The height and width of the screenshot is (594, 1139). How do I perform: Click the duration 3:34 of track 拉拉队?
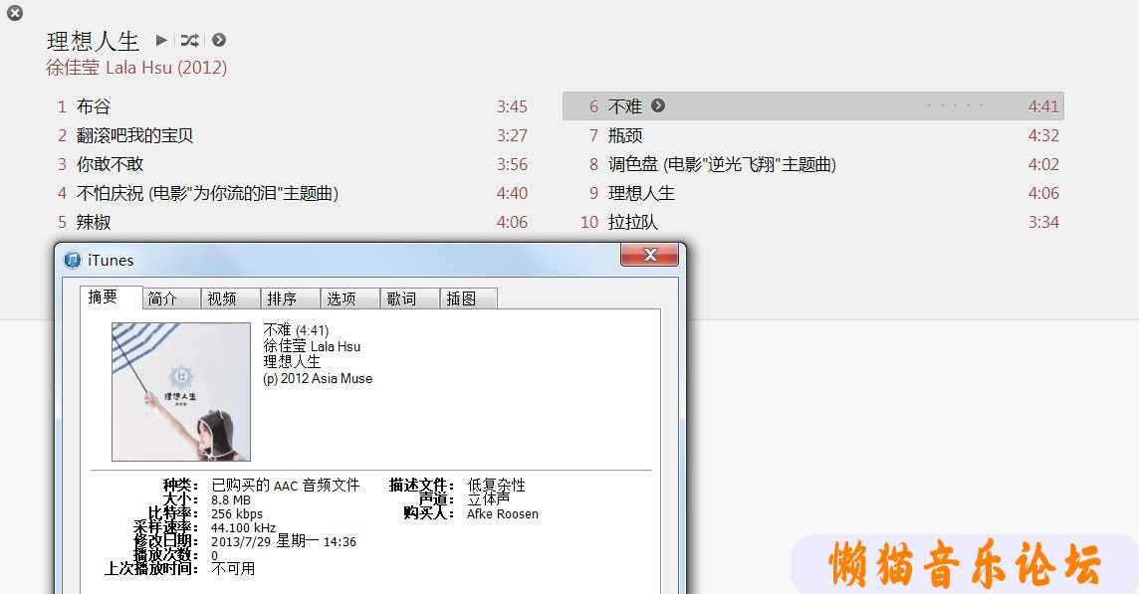pos(1043,222)
